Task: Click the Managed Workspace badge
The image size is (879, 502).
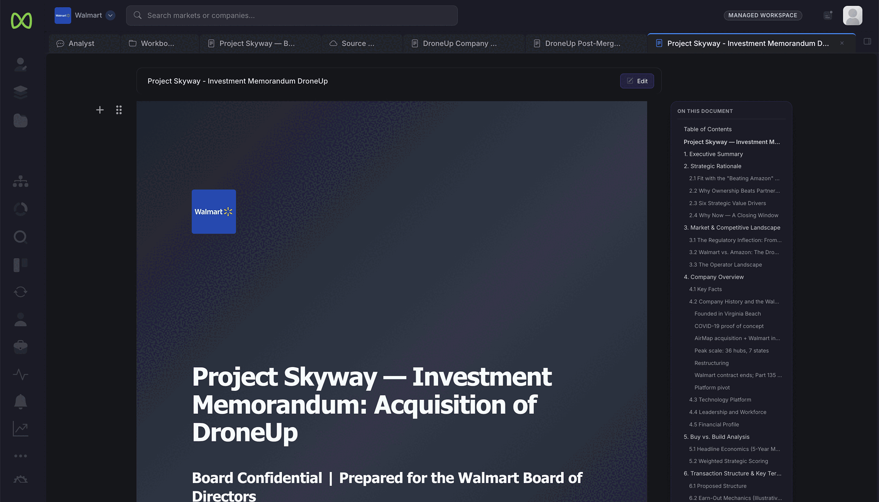Action: (762, 15)
